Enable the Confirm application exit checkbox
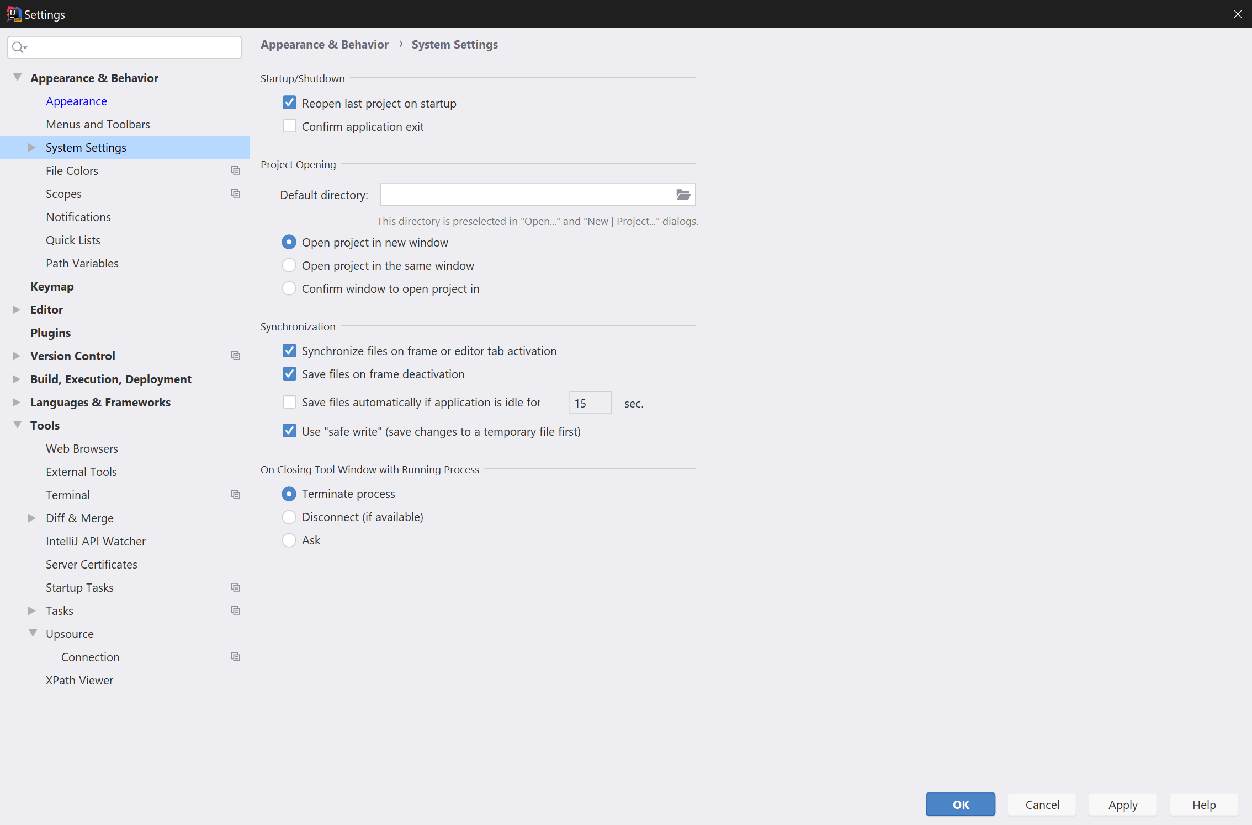The image size is (1252, 825). (x=289, y=126)
